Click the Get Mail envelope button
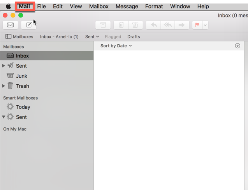This screenshot has height=190, width=248. coord(10,25)
